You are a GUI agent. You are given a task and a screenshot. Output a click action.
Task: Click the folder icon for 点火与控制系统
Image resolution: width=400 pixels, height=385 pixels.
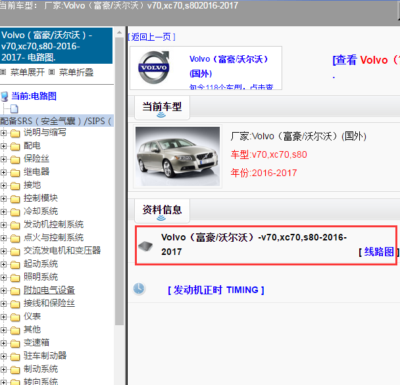(15, 238)
